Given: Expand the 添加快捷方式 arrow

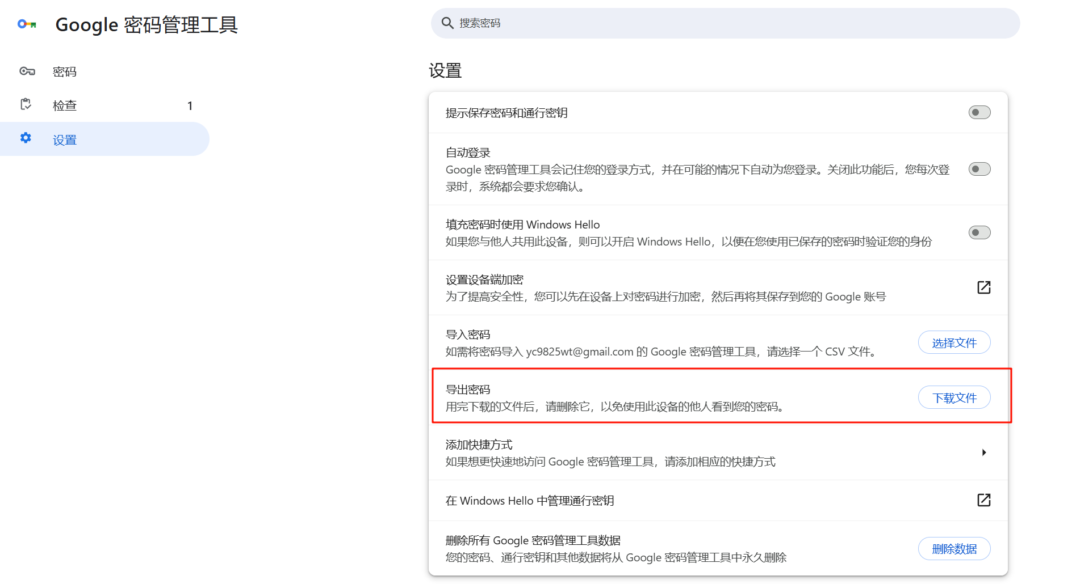Looking at the screenshot, I should (x=984, y=452).
